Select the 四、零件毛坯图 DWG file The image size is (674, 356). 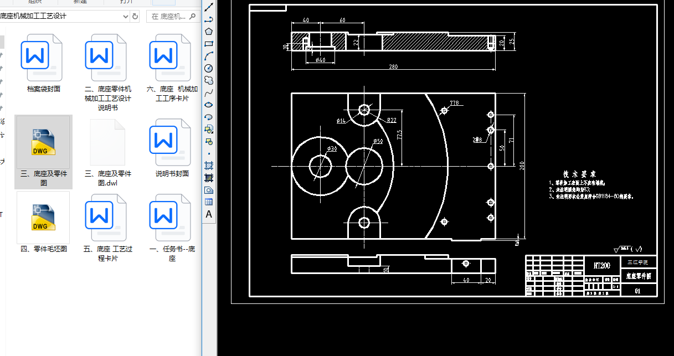43,219
